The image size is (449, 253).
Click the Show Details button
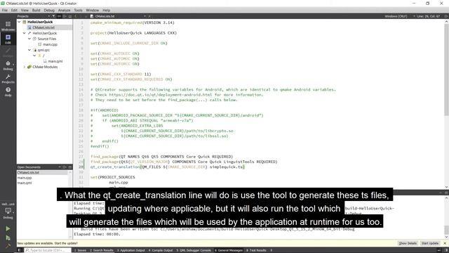click(408, 243)
